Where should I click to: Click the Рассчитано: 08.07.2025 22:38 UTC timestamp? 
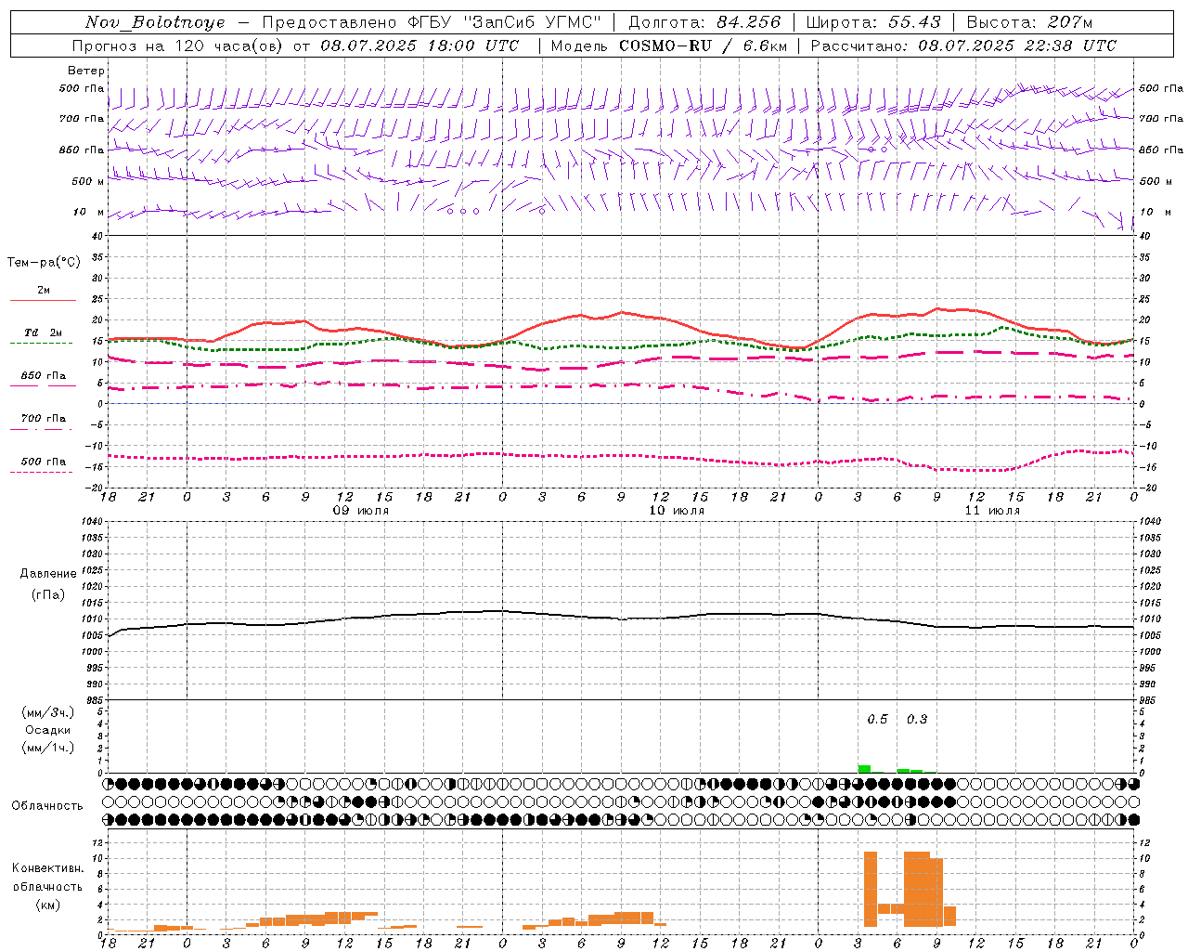pos(963,46)
